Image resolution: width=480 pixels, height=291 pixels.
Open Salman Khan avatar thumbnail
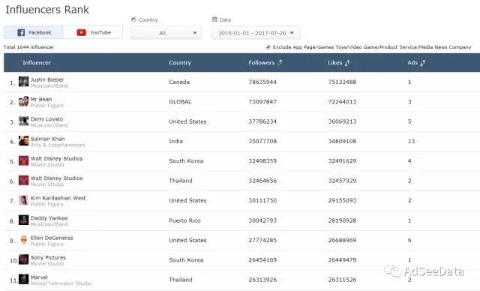[23, 141]
